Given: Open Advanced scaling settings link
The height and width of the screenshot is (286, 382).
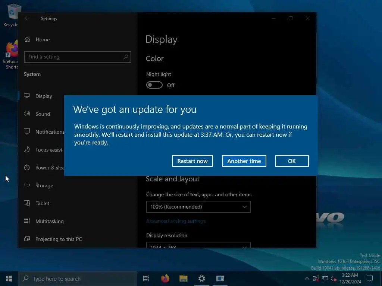Looking at the screenshot, I should (x=176, y=221).
